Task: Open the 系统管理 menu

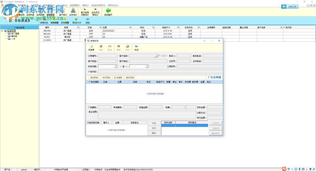Action: (x=75, y=5)
